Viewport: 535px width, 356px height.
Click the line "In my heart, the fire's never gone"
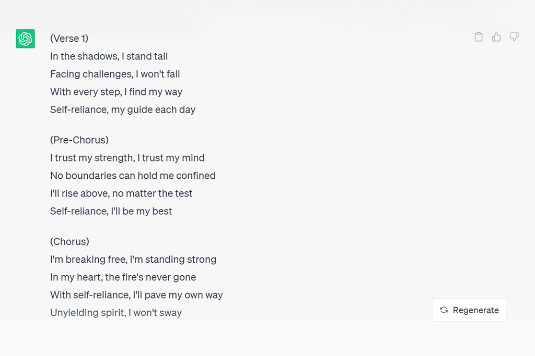123,277
